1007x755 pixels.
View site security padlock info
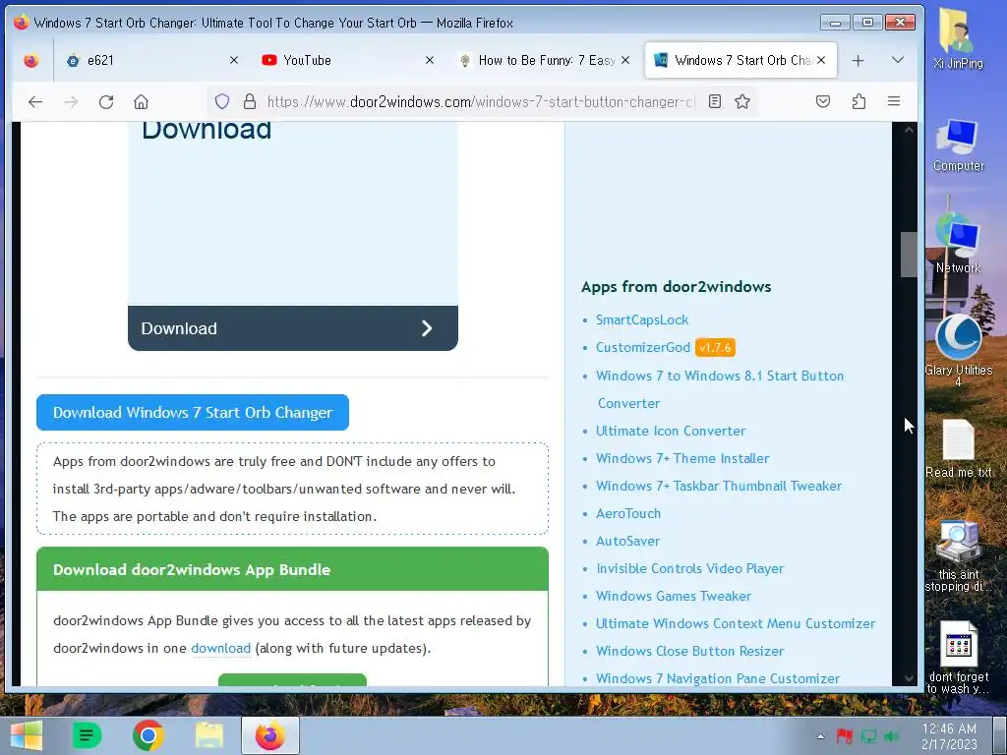pos(250,101)
